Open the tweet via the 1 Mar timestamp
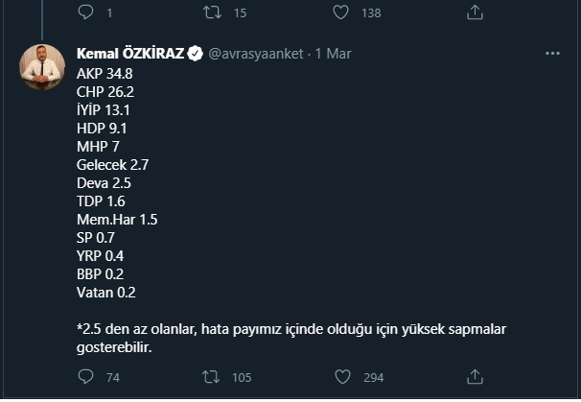 coord(334,53)
